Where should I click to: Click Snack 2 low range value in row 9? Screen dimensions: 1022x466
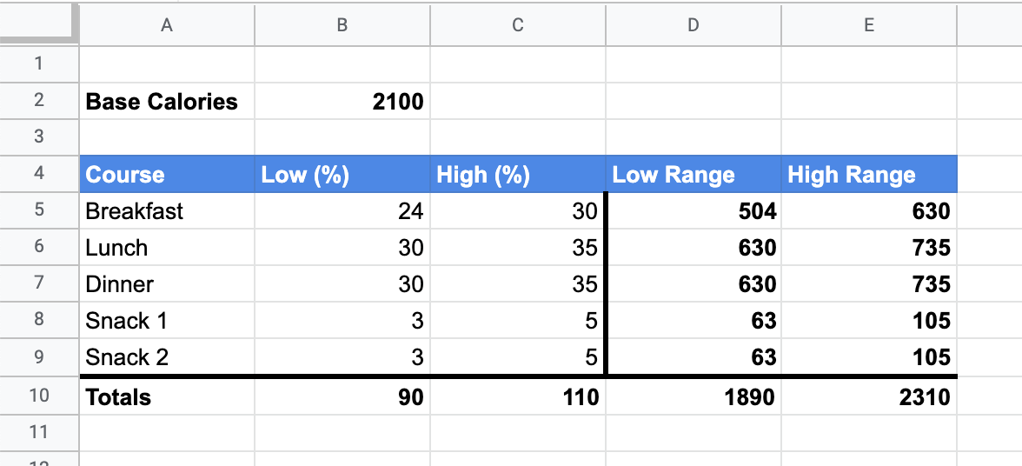point(693,357)
